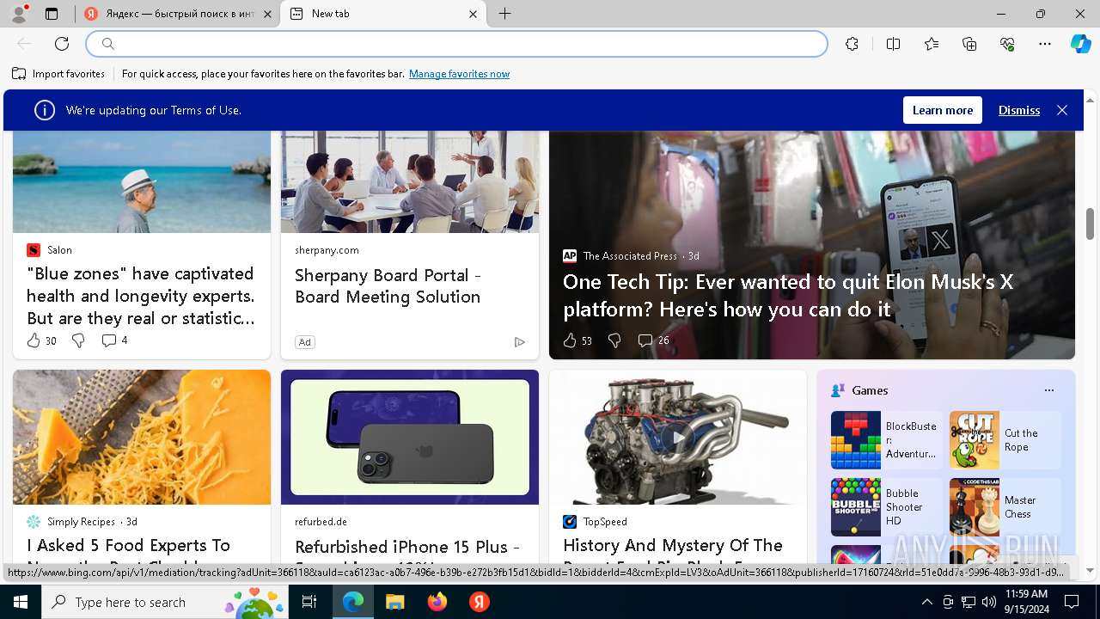Open File Explorer from taskbar
The height and width of the screenshot is (619, 1100).
[x=394, y=602]
